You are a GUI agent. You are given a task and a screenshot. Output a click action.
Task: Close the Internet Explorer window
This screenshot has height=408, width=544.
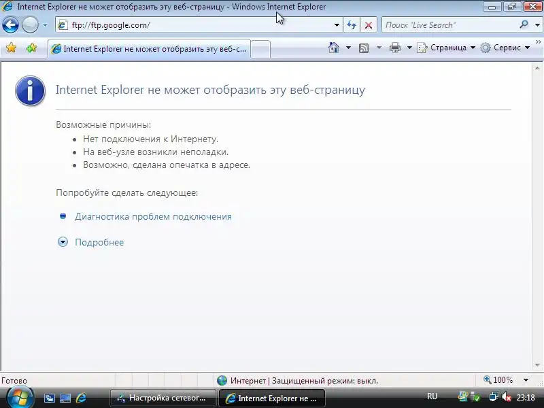tap(532, 7)
